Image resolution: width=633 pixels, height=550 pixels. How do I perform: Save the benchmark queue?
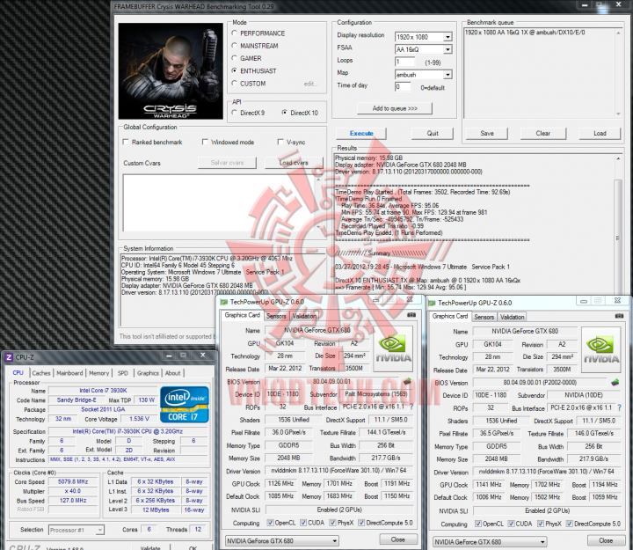(x=487, y=134)
